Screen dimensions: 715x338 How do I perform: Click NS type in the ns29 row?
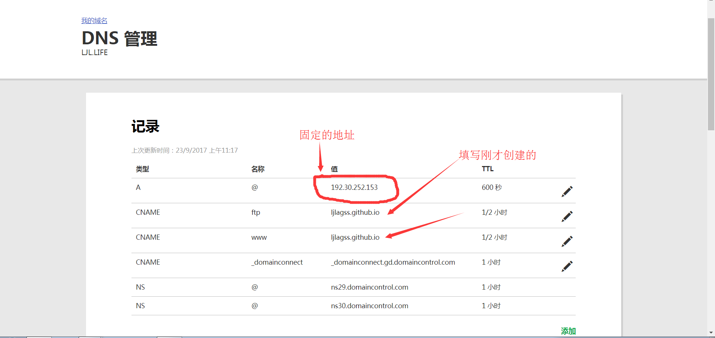tap(140, 287)
